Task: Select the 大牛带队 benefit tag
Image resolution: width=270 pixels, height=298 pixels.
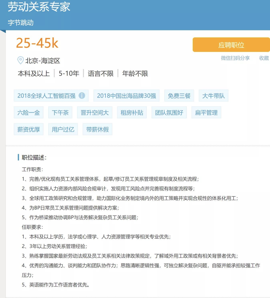Action: (x=213, y=95)
